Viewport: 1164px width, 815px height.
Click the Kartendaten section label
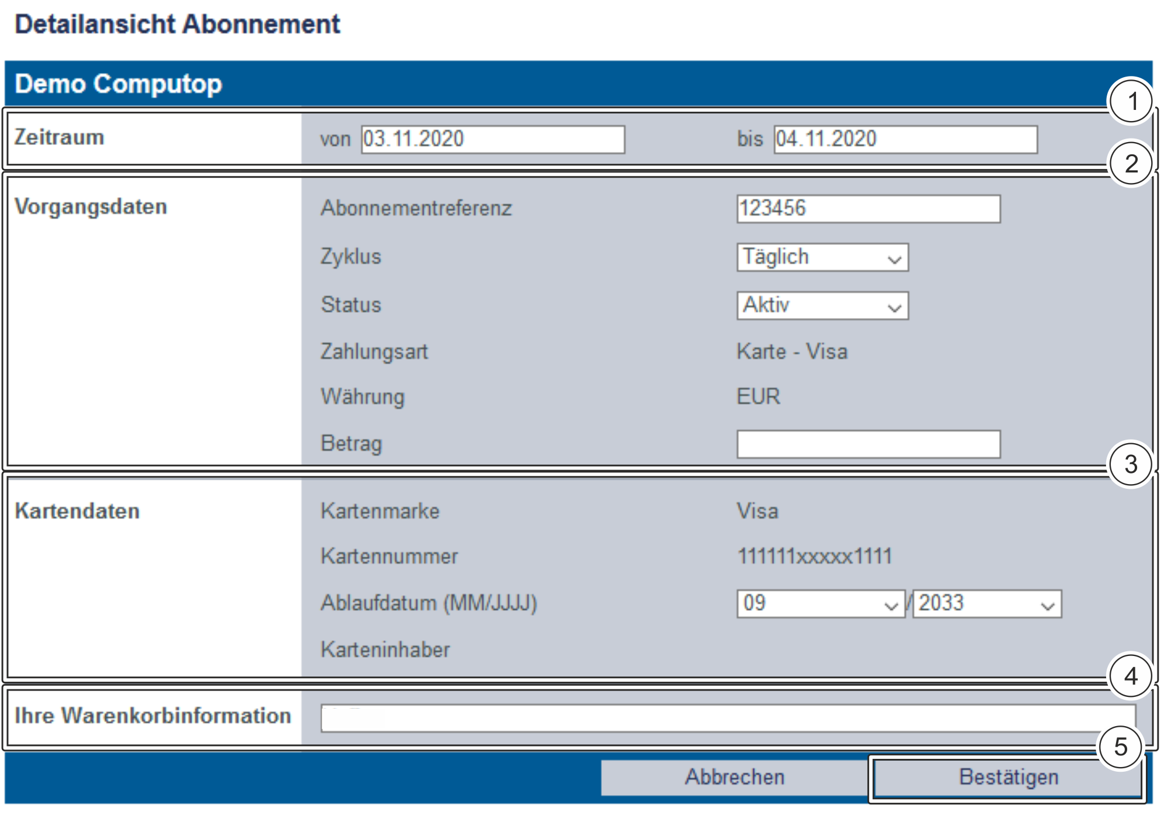77,511
